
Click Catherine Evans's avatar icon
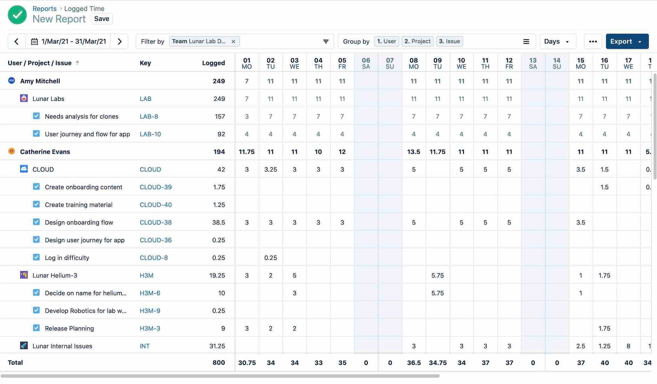[11, 151]
